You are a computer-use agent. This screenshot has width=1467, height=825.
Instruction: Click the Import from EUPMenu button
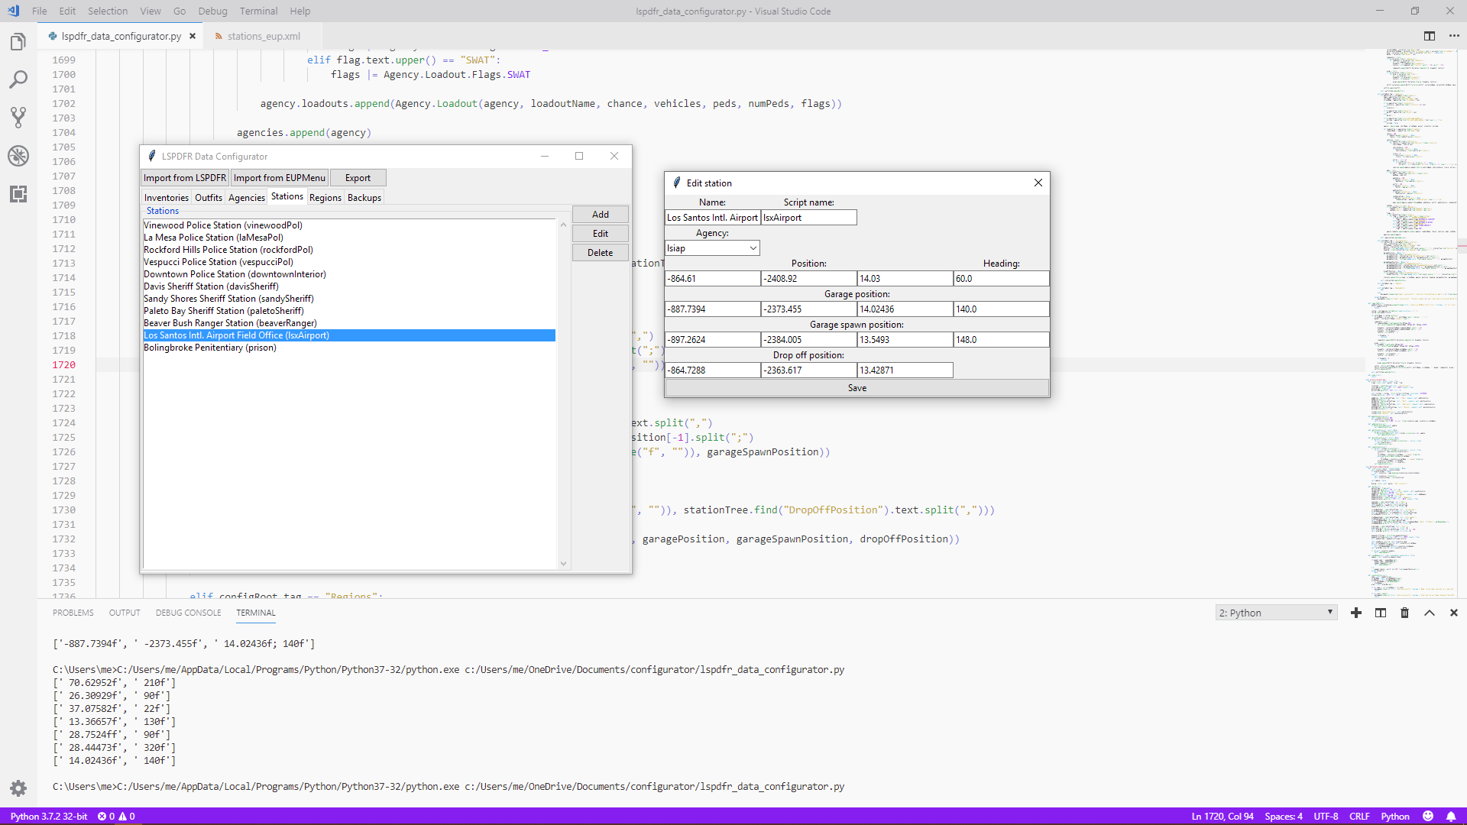coord(279,178)
